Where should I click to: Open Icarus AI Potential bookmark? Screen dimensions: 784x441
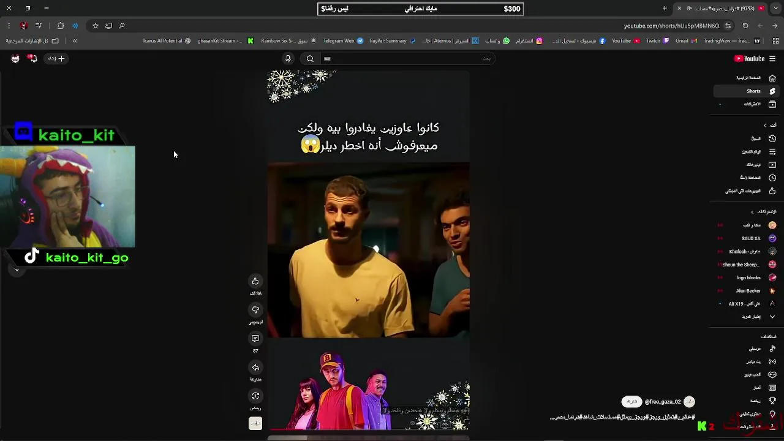point(167,41)
